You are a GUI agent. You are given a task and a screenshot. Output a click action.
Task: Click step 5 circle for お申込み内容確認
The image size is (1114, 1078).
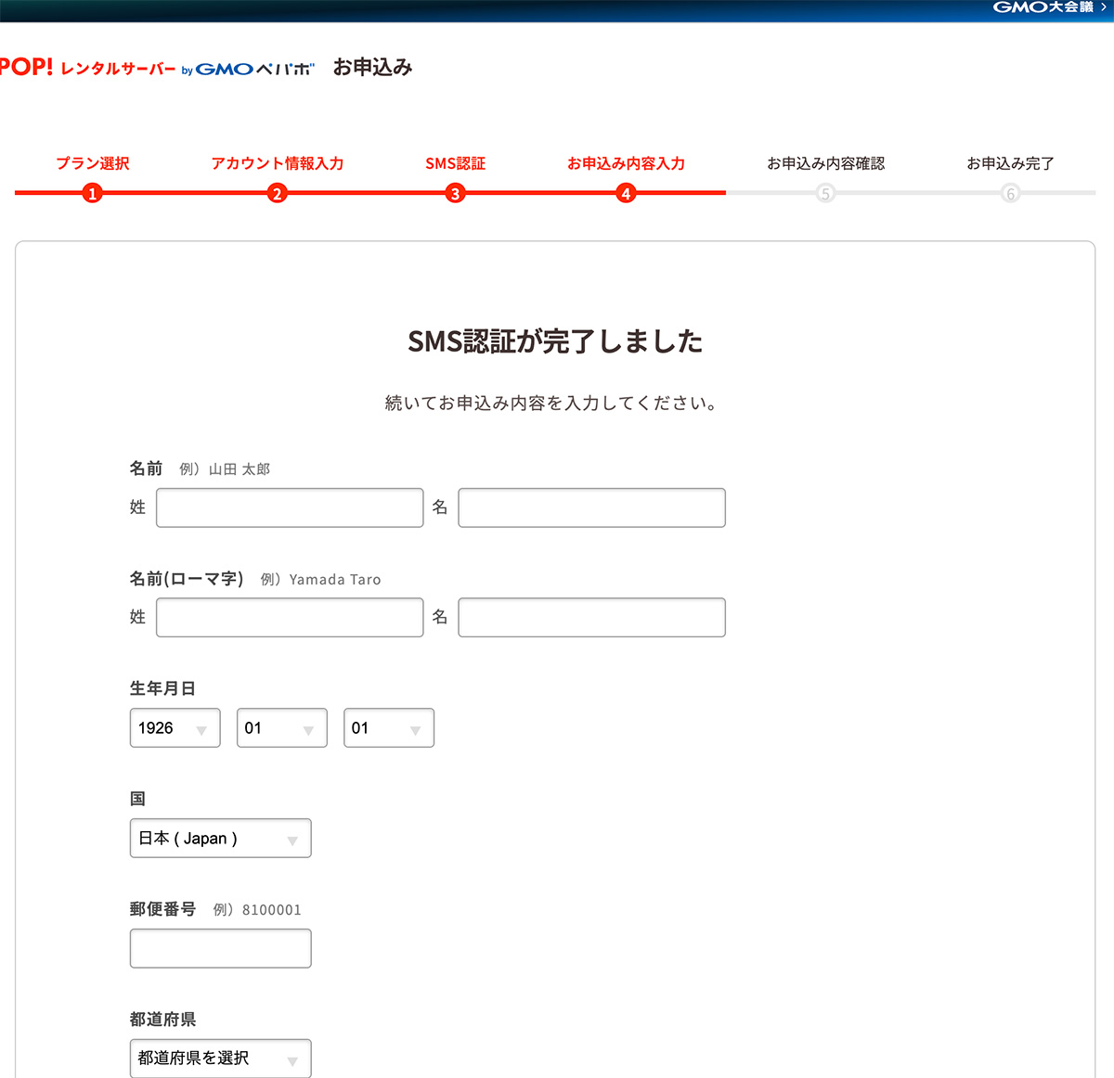point(825,194)
